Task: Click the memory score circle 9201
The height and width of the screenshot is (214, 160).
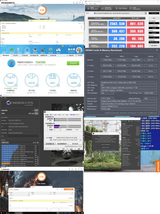Action: (52, 80)
